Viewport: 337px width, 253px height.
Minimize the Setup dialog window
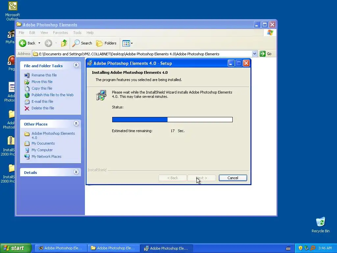231,63
